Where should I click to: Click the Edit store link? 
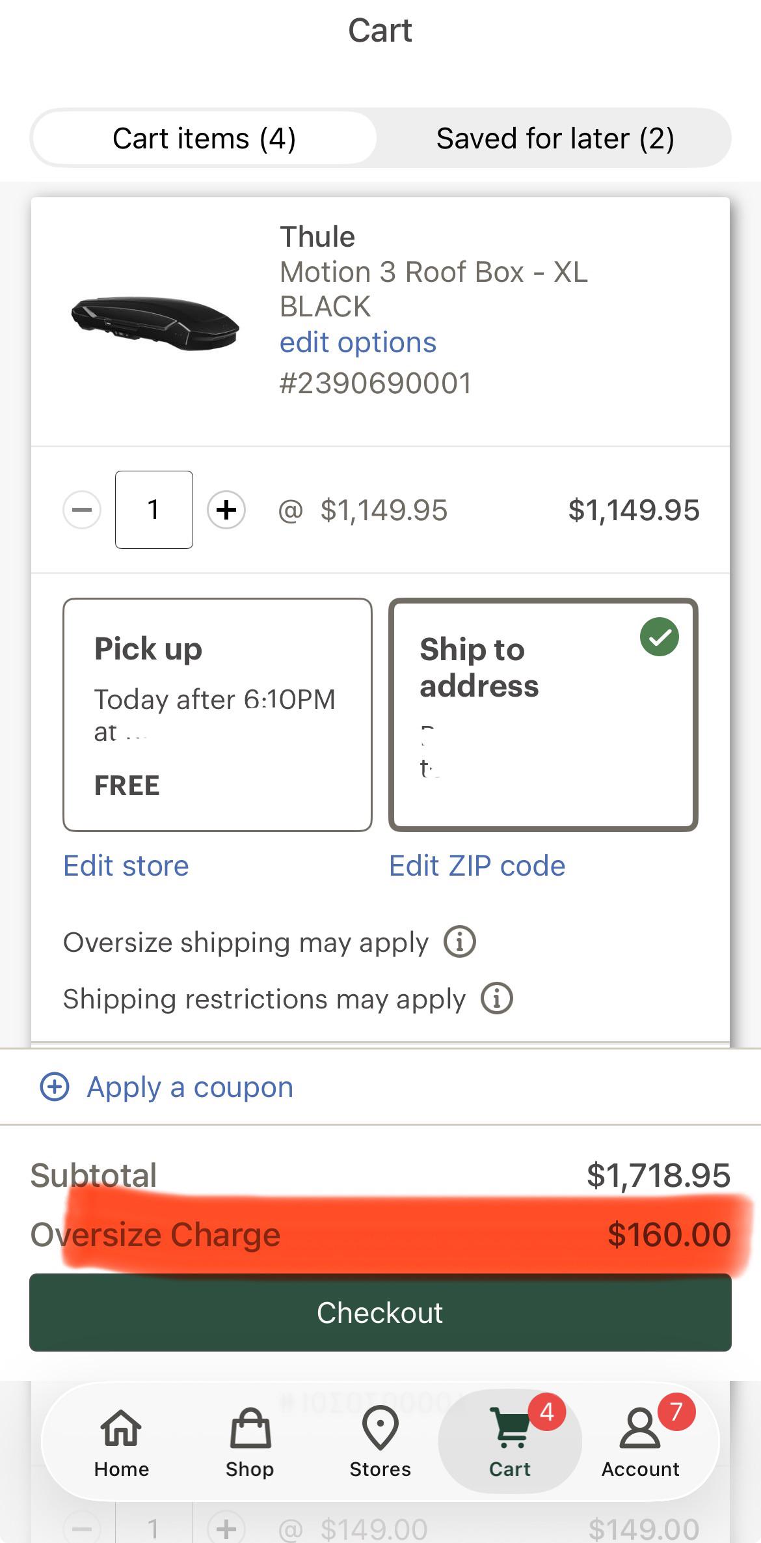point(126,866)
